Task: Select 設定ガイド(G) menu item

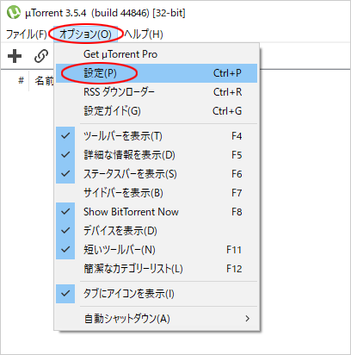Action: click(157, 111)
